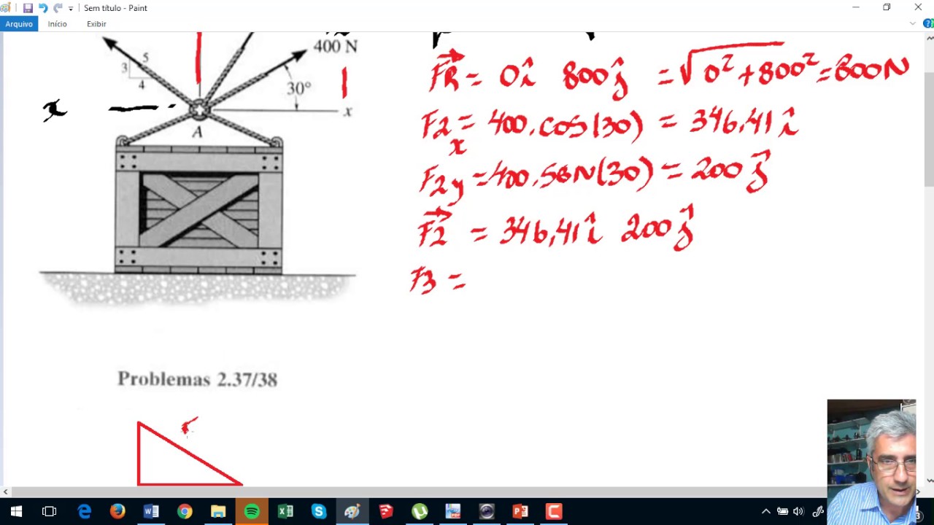This screenshot has width=934, height=525.
Task: Click the scroll down arrow of the canvas
Action: click(x=929, y=481)
